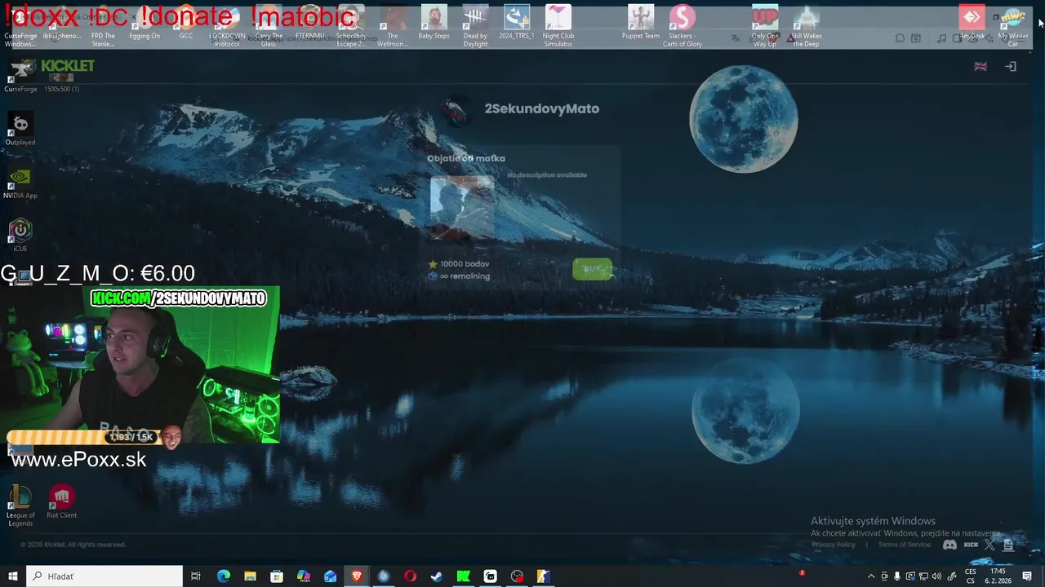Open the Slackers - Carts of Glory shortcut
Screen dimensions: 1045x587
(683, 26)
